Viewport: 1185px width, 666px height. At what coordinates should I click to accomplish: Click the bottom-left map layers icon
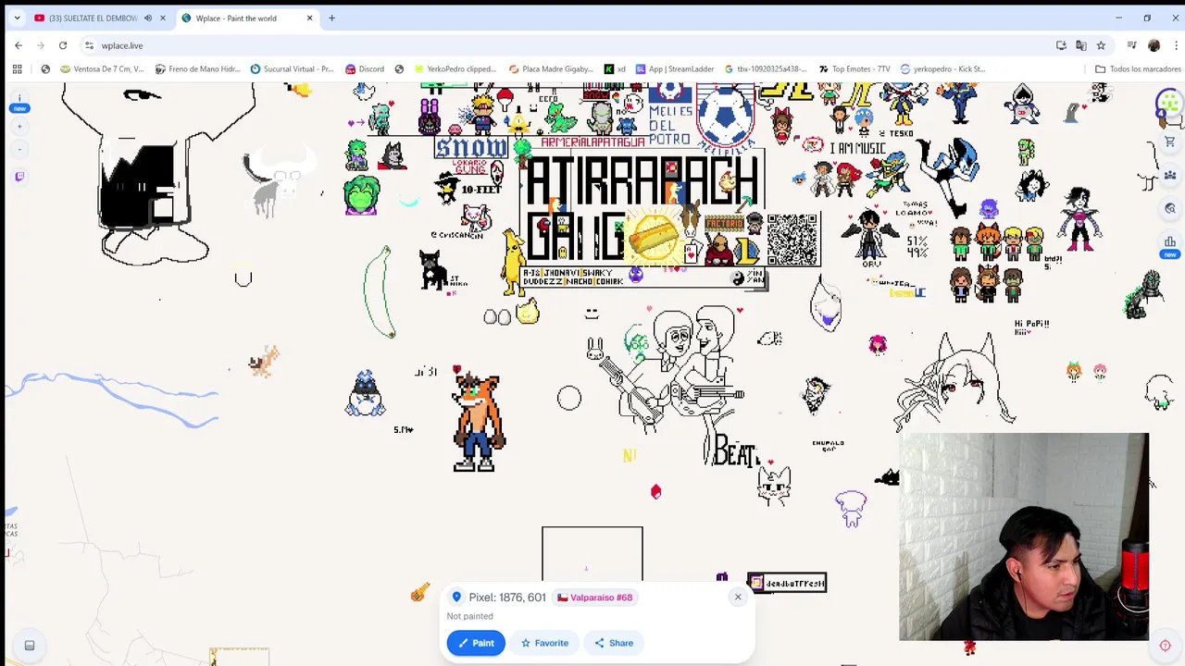[30, 646]
